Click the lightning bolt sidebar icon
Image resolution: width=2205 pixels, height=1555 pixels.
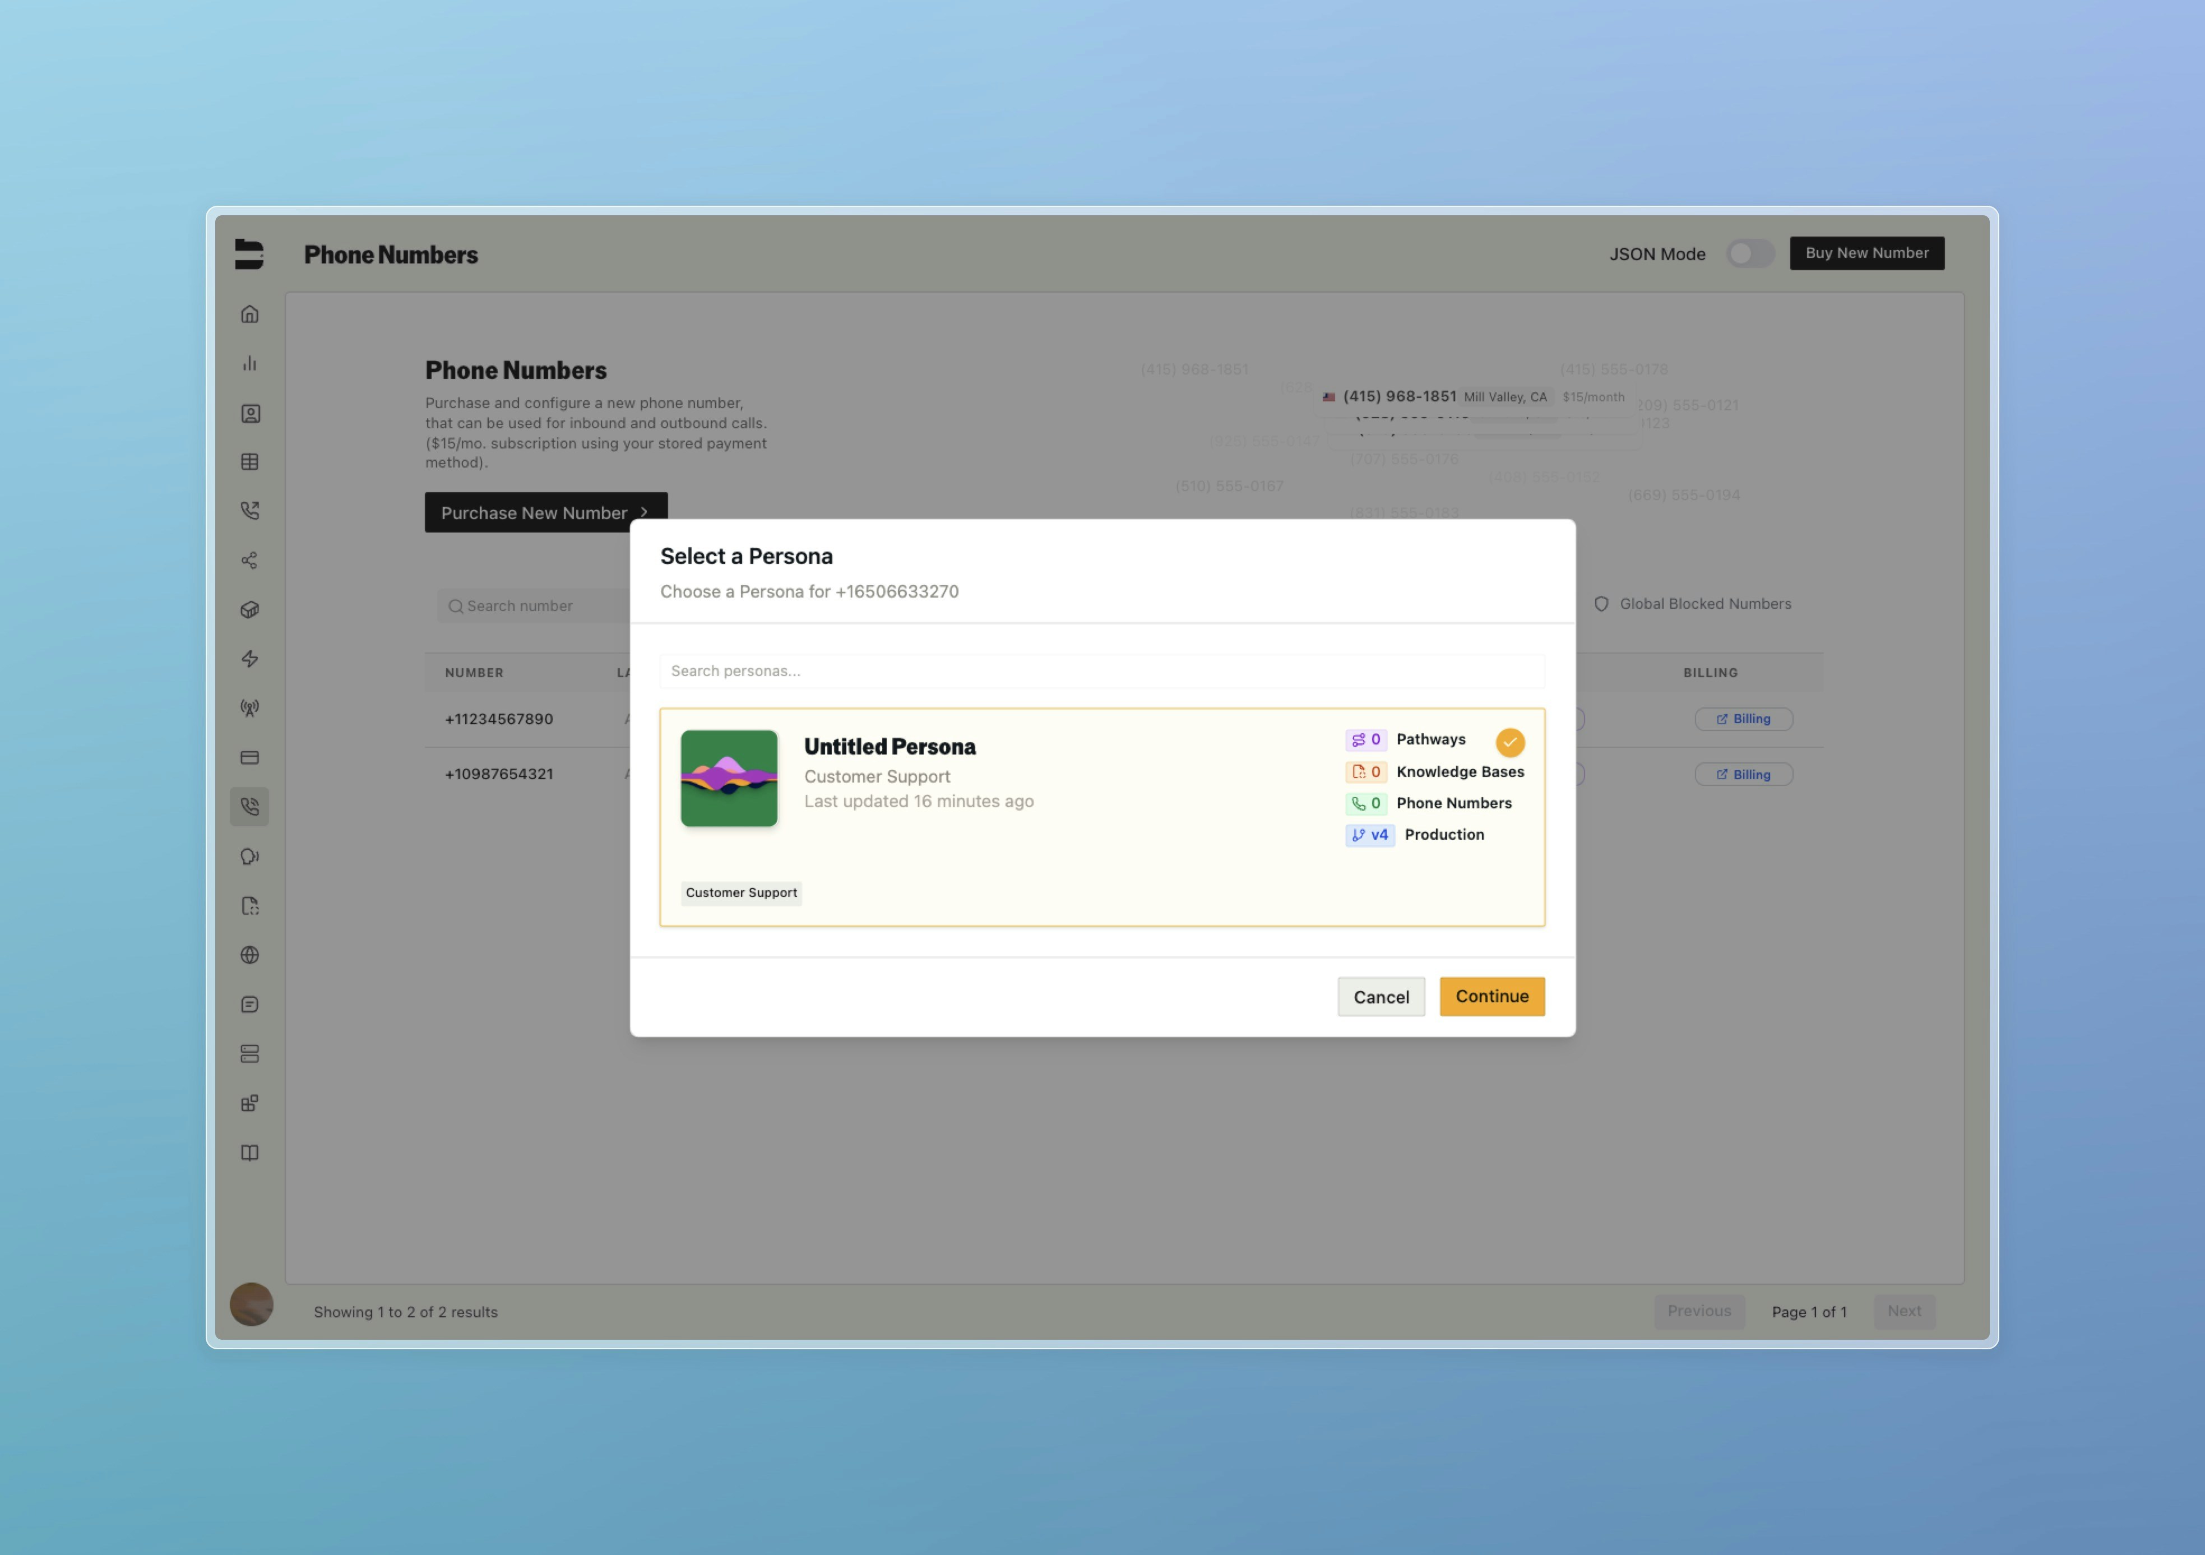pos(249,659)
